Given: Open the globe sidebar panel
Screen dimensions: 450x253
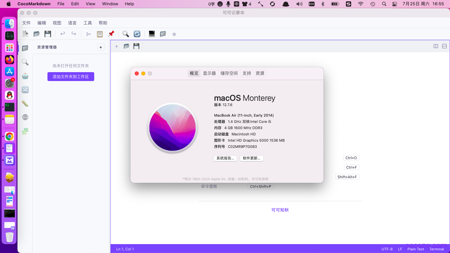Looking at the screenshot, I should click(x=25, y=117).
